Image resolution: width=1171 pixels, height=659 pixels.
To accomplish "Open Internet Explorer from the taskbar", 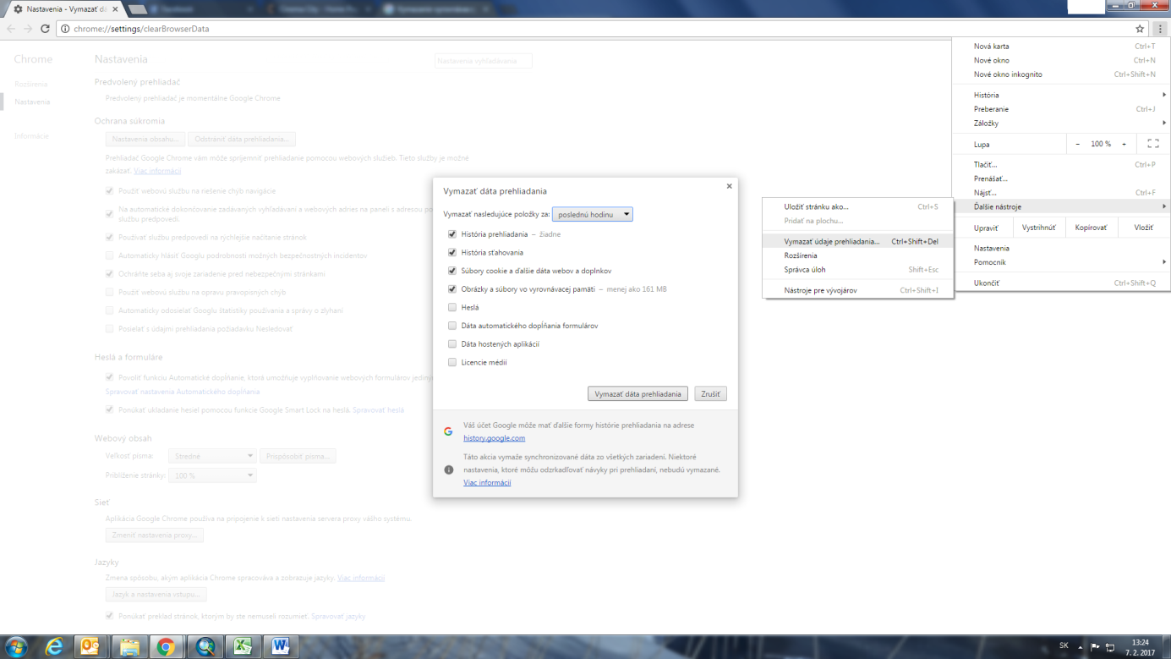I will point(54,646).
